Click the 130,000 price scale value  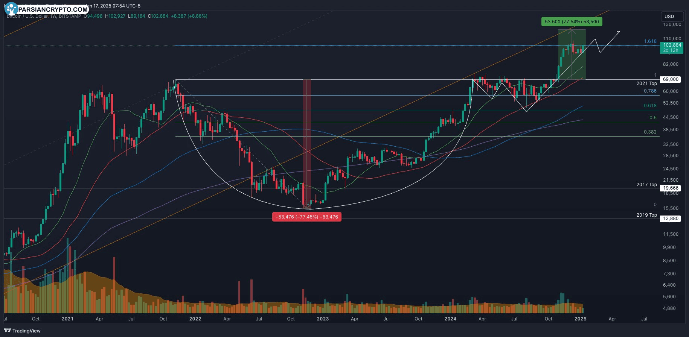point(672,24)
